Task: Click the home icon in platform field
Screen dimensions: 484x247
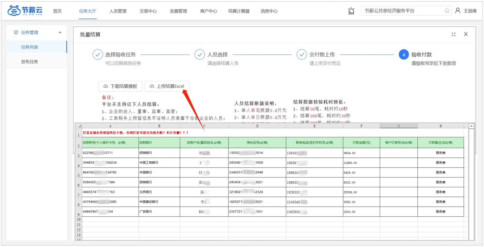Action: 447,11
